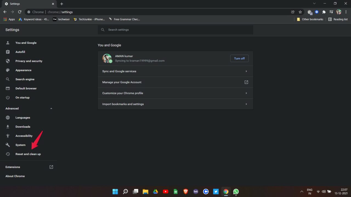
Task: Open the Free Grammar Check bookmark
Action: point(124,19)
